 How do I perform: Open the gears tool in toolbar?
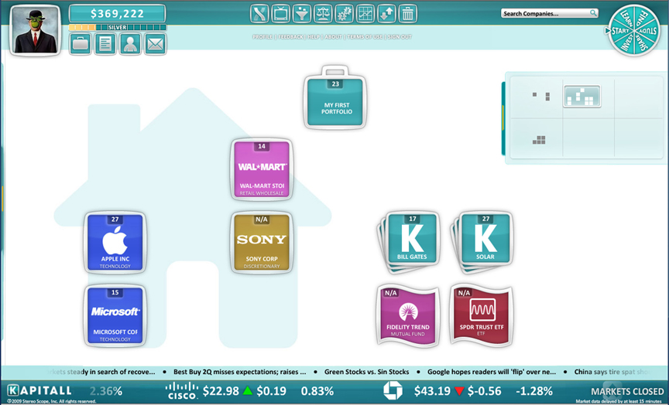click(x=345, y=13)
